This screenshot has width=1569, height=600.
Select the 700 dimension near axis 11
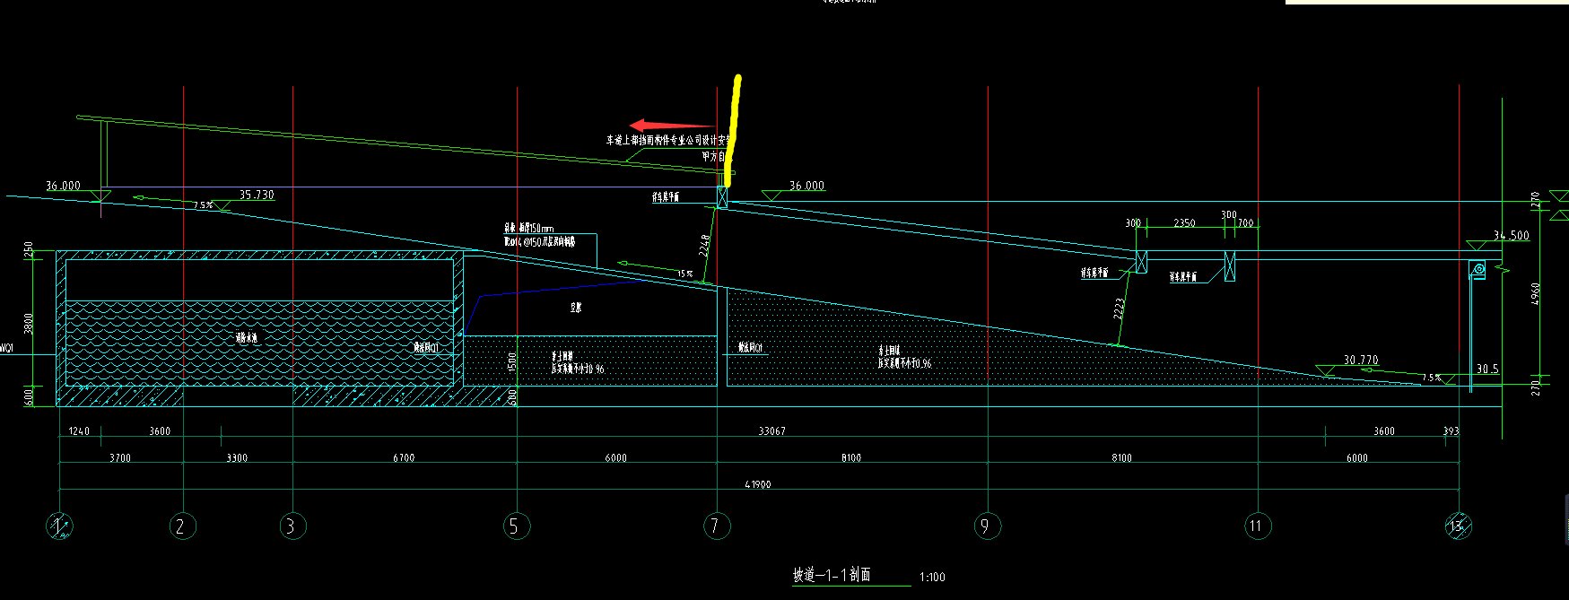[x=1245, y=223]
